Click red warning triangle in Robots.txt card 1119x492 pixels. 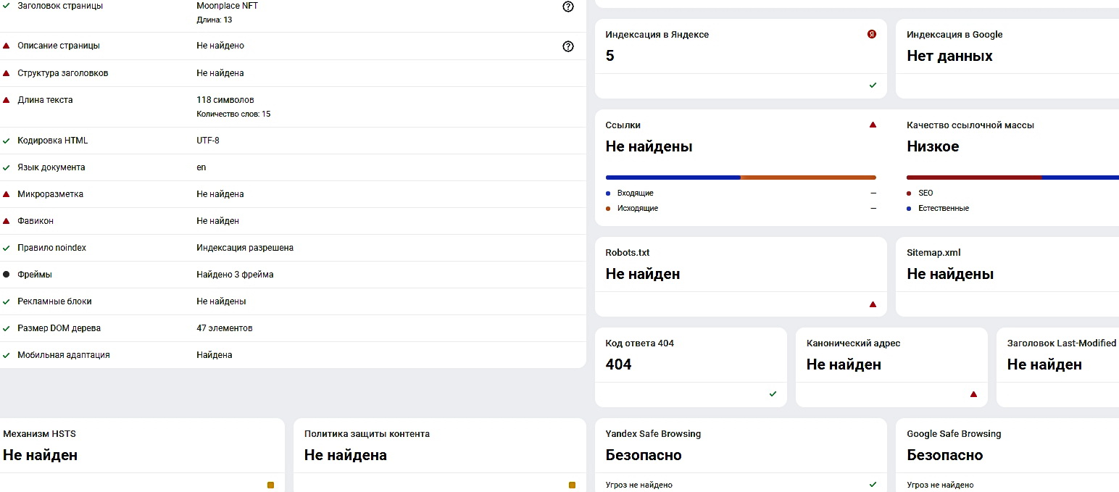click(x=873, y=304)
